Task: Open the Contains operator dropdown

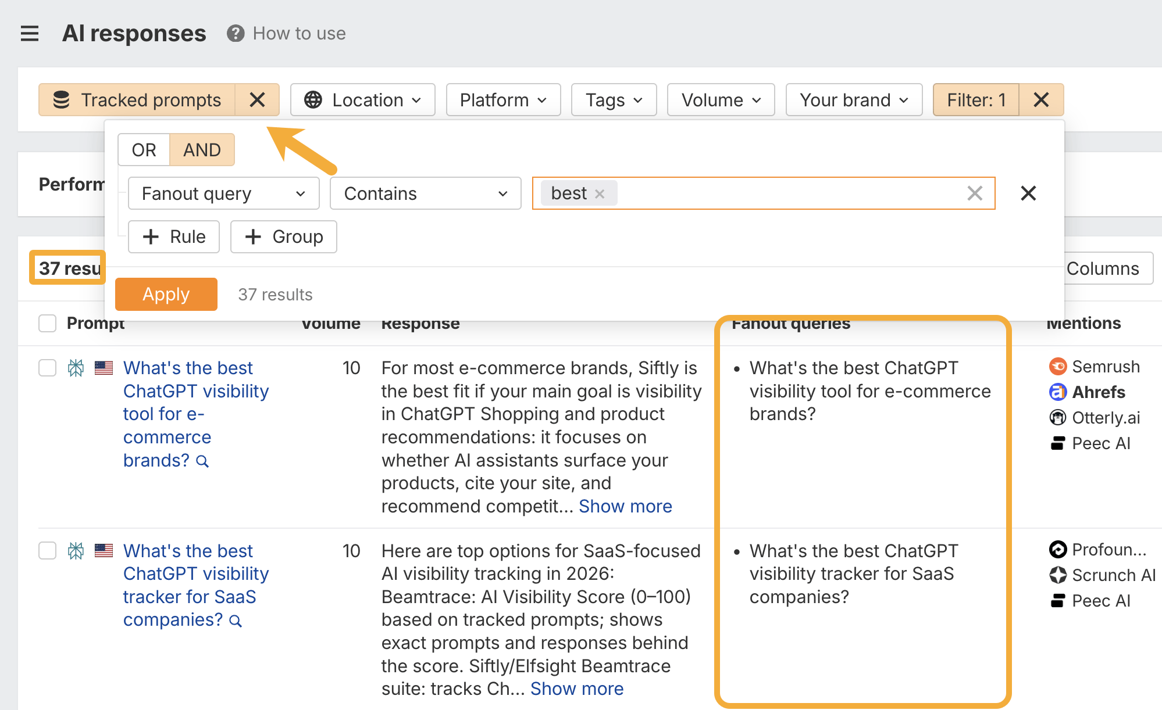Action: (425, 193)
